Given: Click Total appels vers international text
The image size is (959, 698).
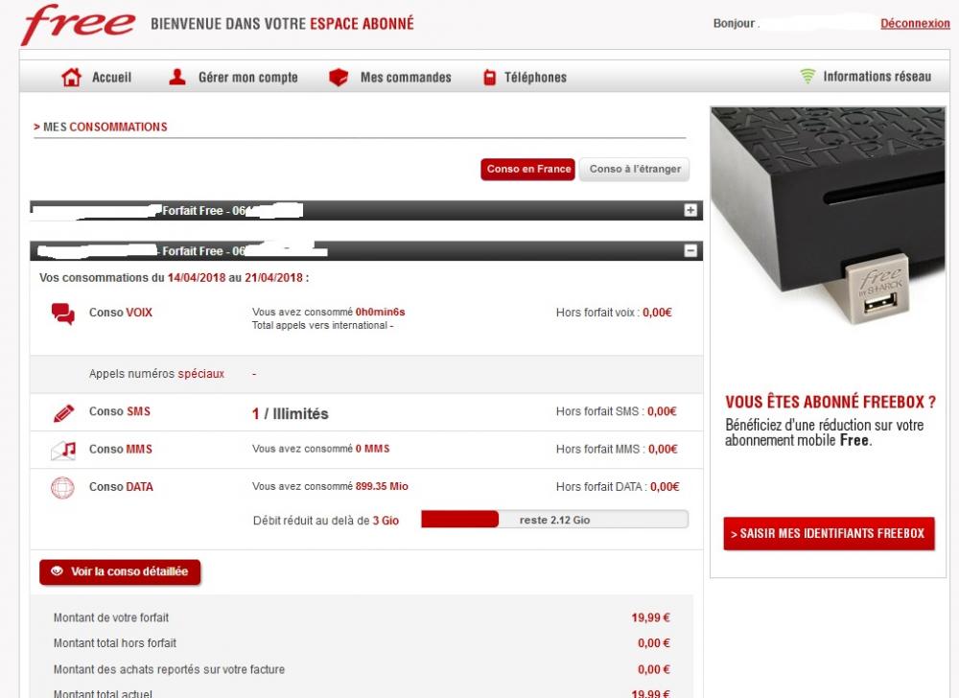Looking at the screenshot, I should pos(322,325).
